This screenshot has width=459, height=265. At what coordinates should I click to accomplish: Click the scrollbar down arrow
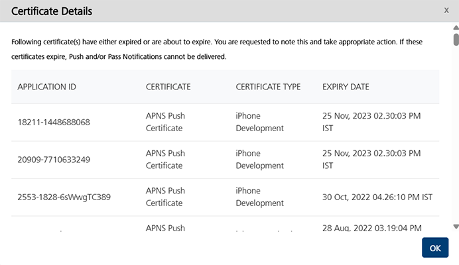tap(456, 227)
